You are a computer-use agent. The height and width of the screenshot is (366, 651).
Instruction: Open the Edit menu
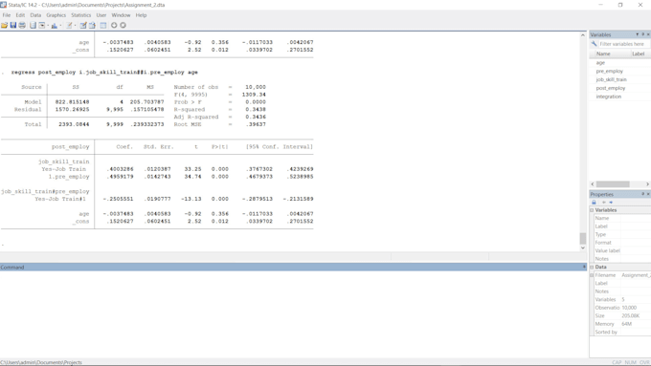[20, 15]
